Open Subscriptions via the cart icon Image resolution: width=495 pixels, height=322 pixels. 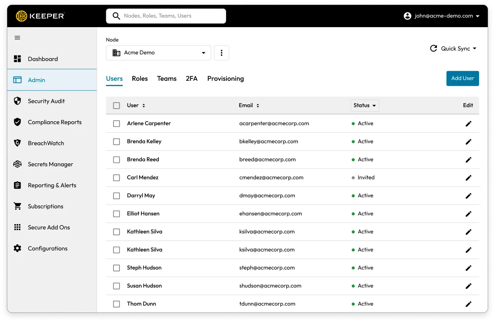[x=18, y=206]
